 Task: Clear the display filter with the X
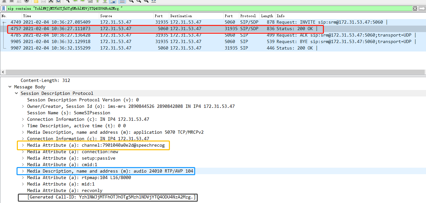point(415,8)
